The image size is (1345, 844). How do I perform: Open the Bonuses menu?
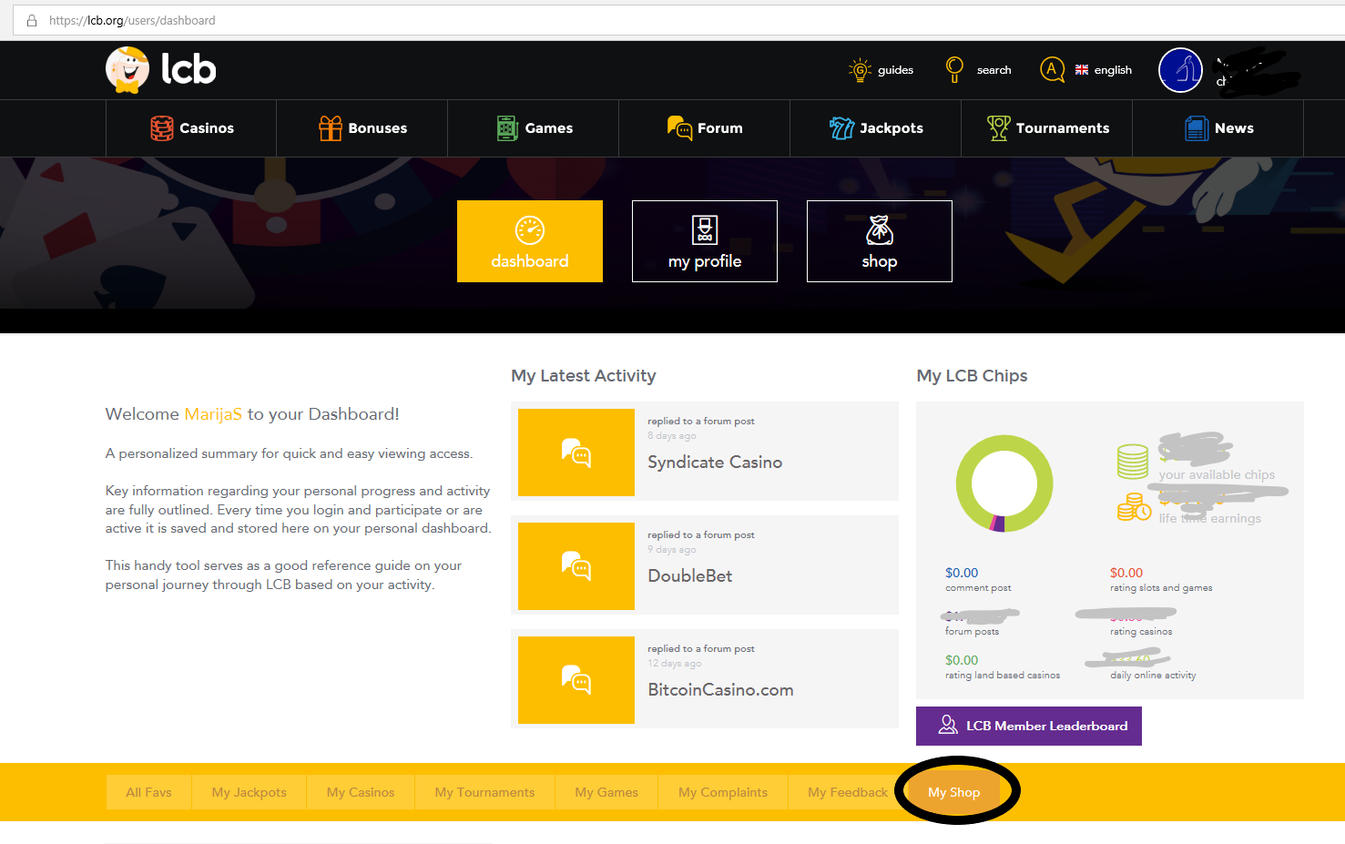point(362,128)
